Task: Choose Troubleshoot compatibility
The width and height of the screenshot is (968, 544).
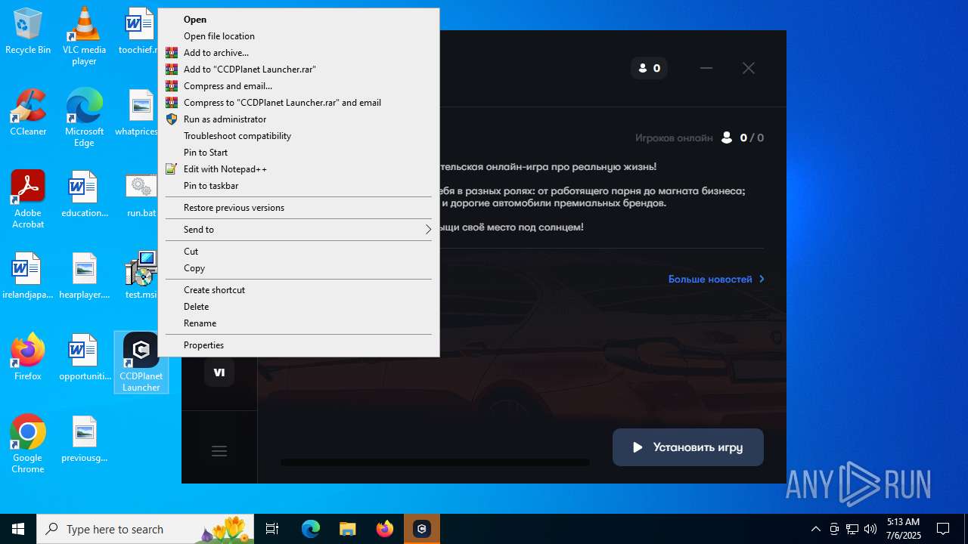Action: click(299, 136)
